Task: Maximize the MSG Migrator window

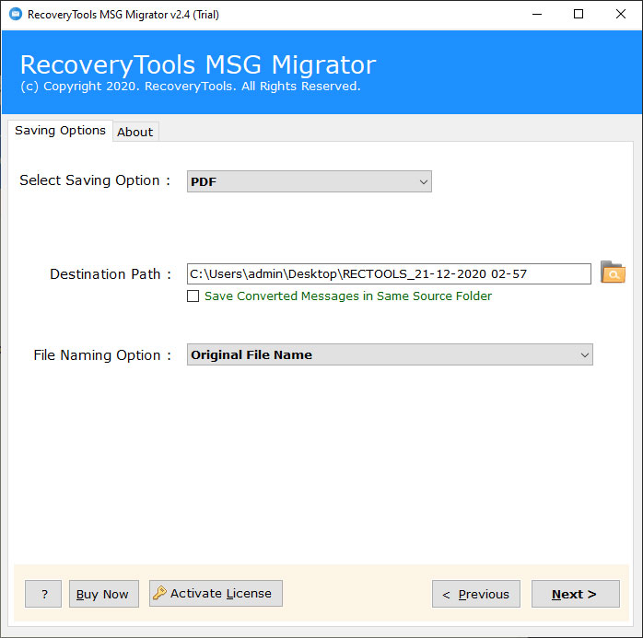Action: coord(579,15)
